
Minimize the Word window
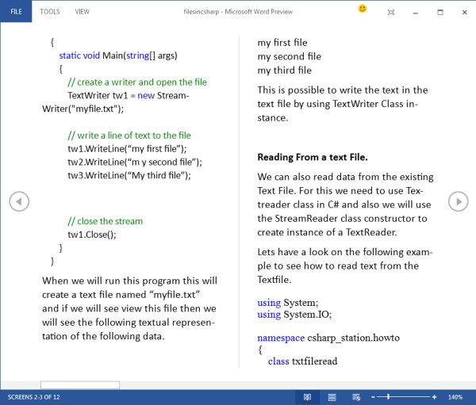coord(416,13)
